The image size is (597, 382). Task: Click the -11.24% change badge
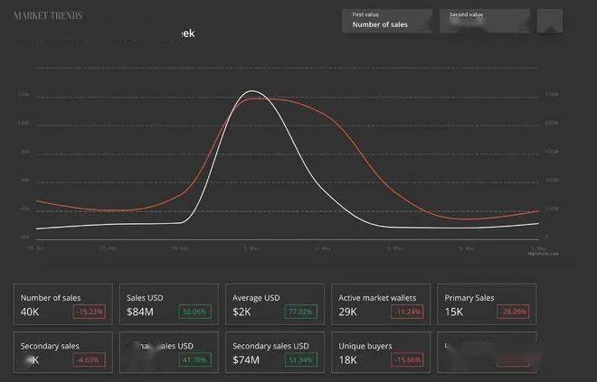point(406,312)
